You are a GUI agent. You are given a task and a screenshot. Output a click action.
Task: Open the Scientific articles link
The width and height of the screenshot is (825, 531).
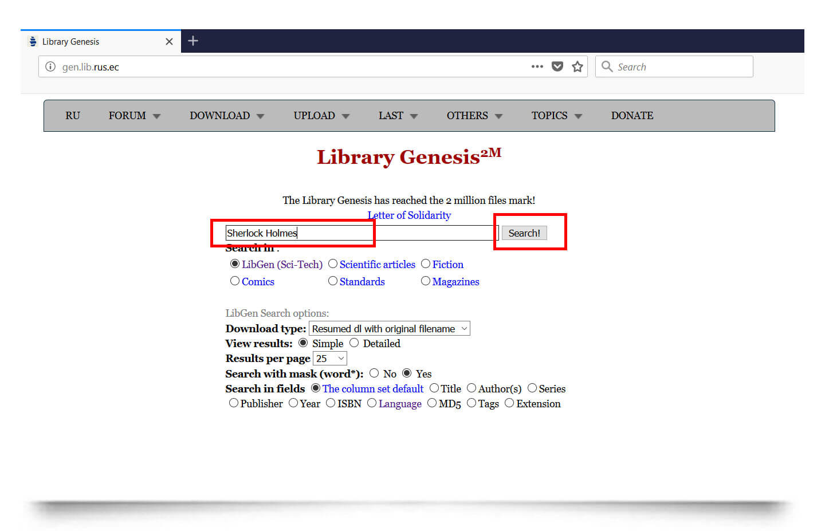pos(378,265)
